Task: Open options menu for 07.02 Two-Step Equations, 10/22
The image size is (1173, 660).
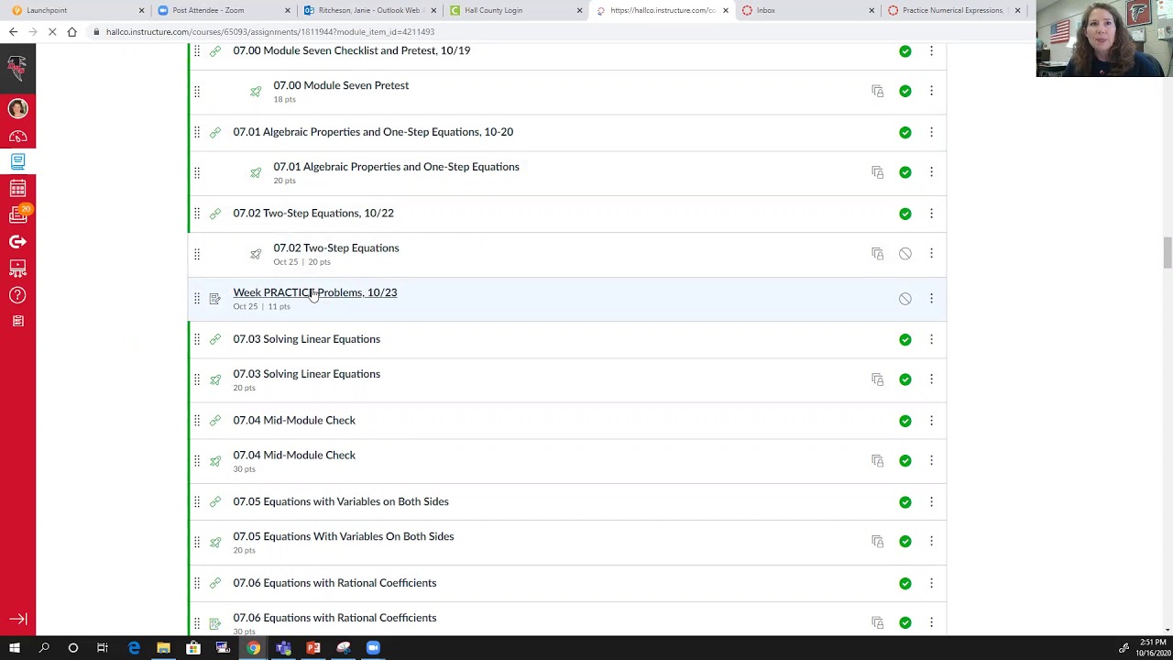Action: click(x=931, y=213)
